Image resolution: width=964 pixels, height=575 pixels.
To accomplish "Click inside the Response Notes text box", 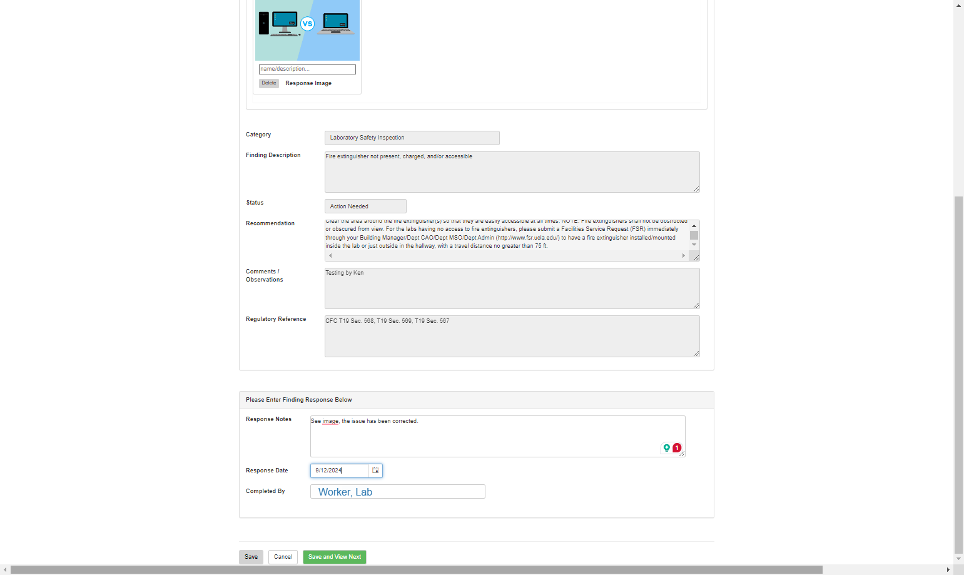I will [x=497, y=437].
